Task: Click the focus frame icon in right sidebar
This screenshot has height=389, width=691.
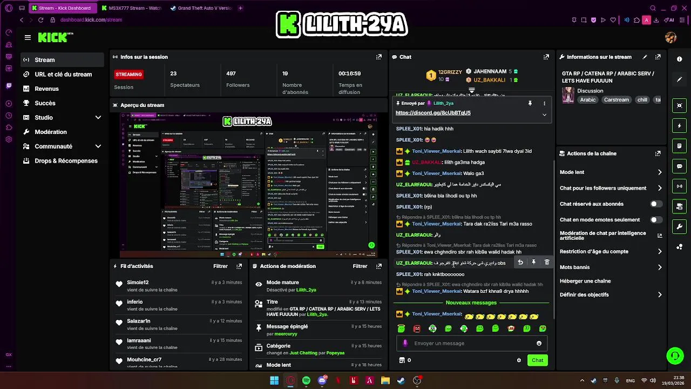Action: tap(680, 106)
